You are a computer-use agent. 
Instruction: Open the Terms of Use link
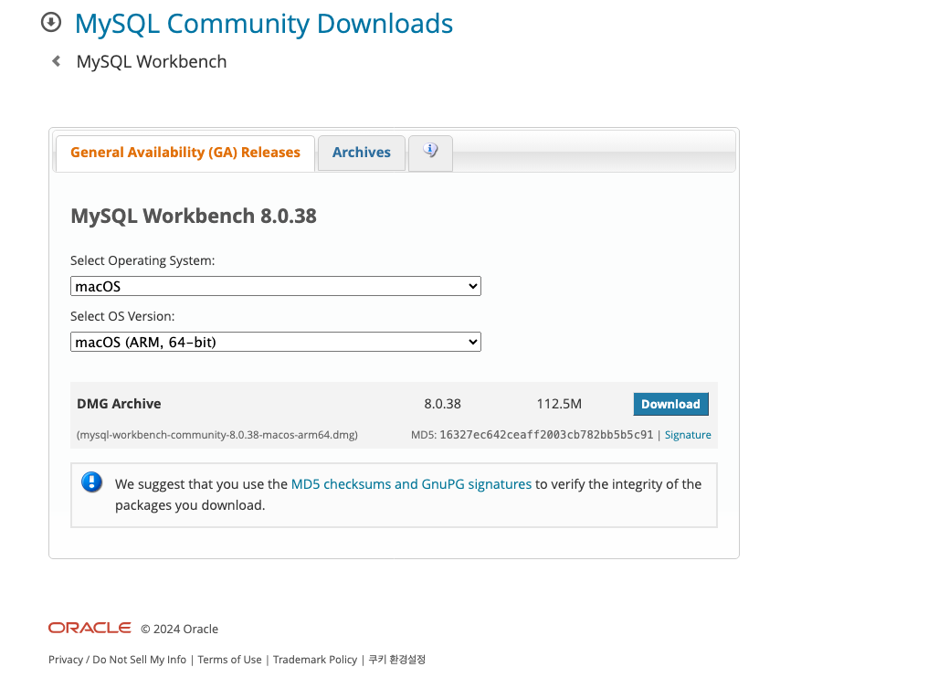[x=229, y=660]
